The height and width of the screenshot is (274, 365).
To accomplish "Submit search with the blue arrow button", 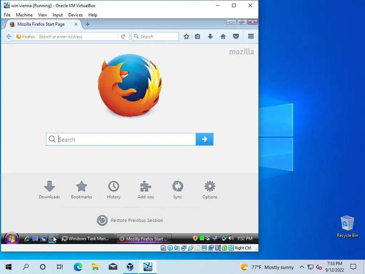I will [x=204, y=139].
